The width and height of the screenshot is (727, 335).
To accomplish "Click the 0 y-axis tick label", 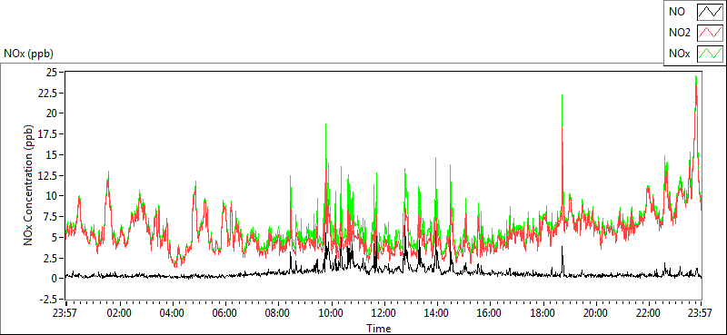I will click(55, 279).
